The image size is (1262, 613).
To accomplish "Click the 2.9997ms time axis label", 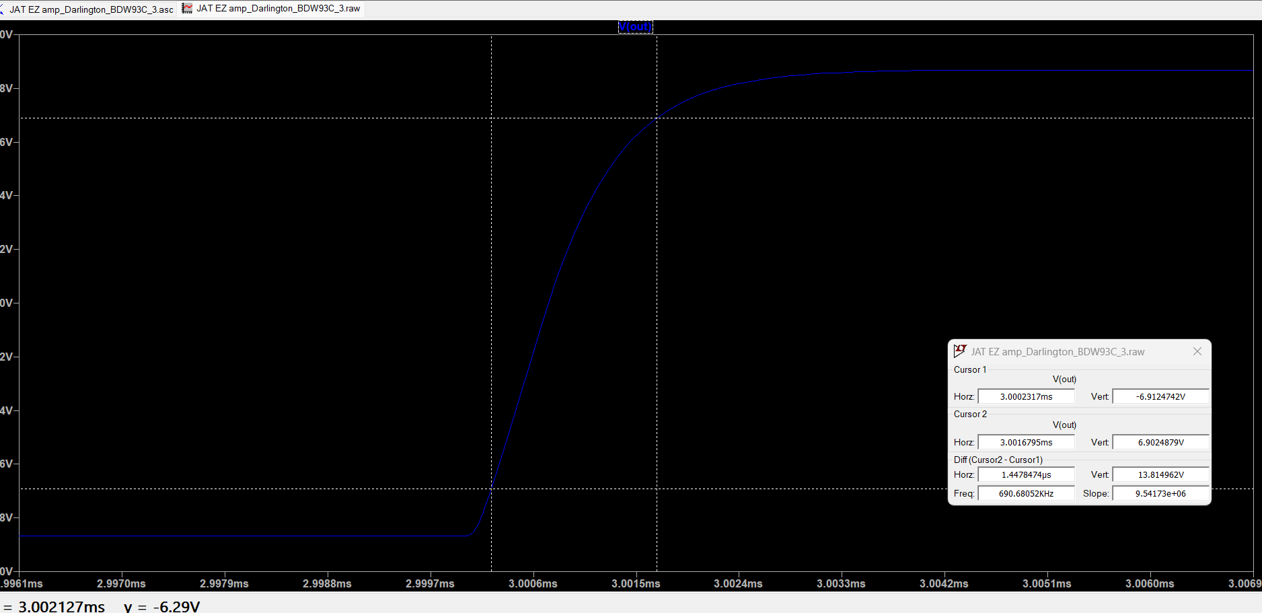I will [430, 583].
